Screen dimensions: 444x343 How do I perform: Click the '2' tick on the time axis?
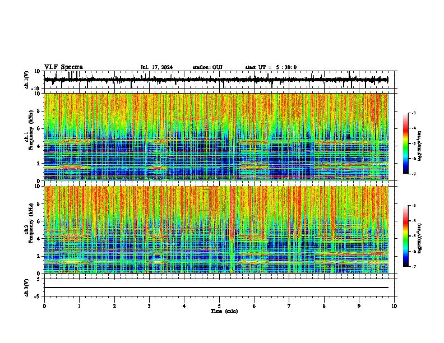[x=114, y=306]
